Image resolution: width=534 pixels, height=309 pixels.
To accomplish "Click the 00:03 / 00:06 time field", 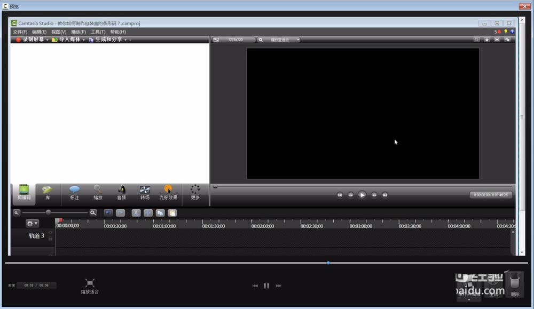I will click(36, 285).
